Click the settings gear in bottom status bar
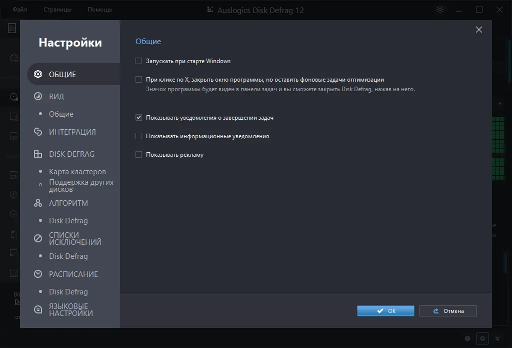512x348 pixels. [482, 338]
